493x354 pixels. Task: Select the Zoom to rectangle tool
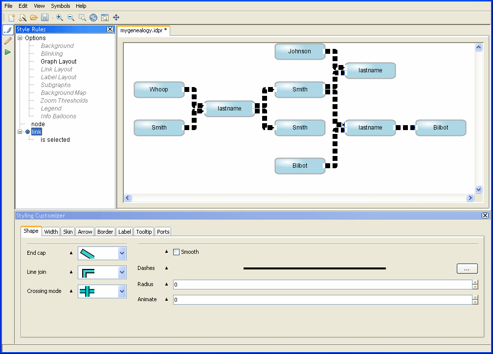(82, 18)
